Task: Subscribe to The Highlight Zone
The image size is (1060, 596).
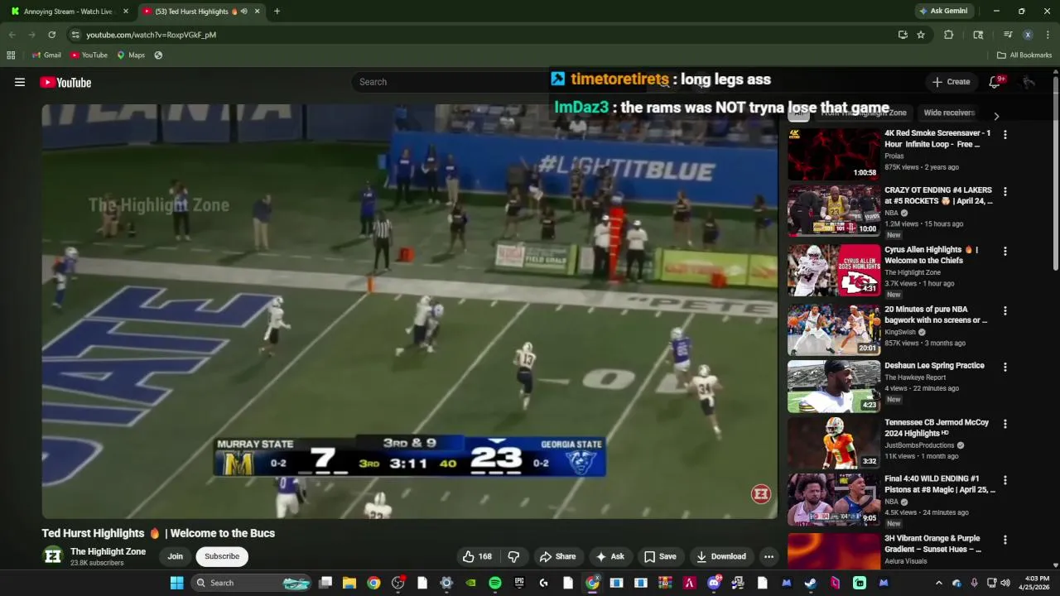Action: point(222,556)
